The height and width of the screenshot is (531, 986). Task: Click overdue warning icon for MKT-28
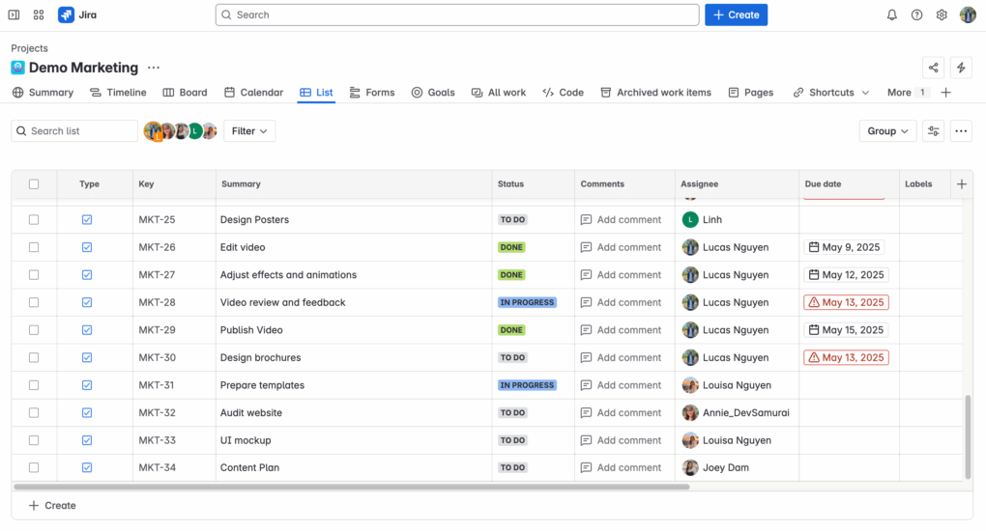click(814, 302)
